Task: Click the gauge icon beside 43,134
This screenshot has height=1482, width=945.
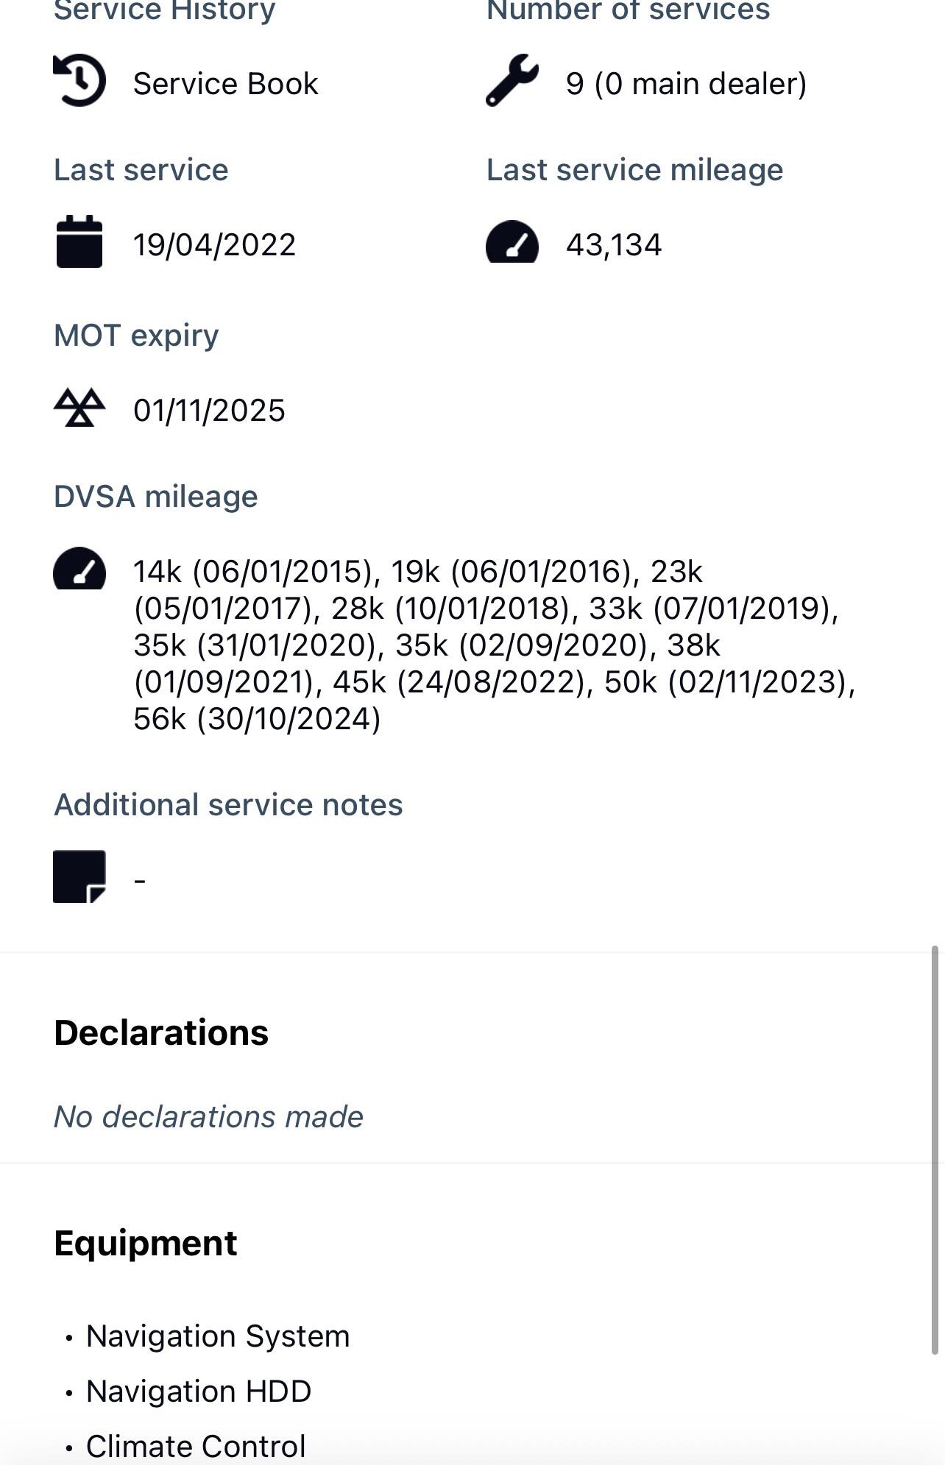Action: click(x=512, y=241)
